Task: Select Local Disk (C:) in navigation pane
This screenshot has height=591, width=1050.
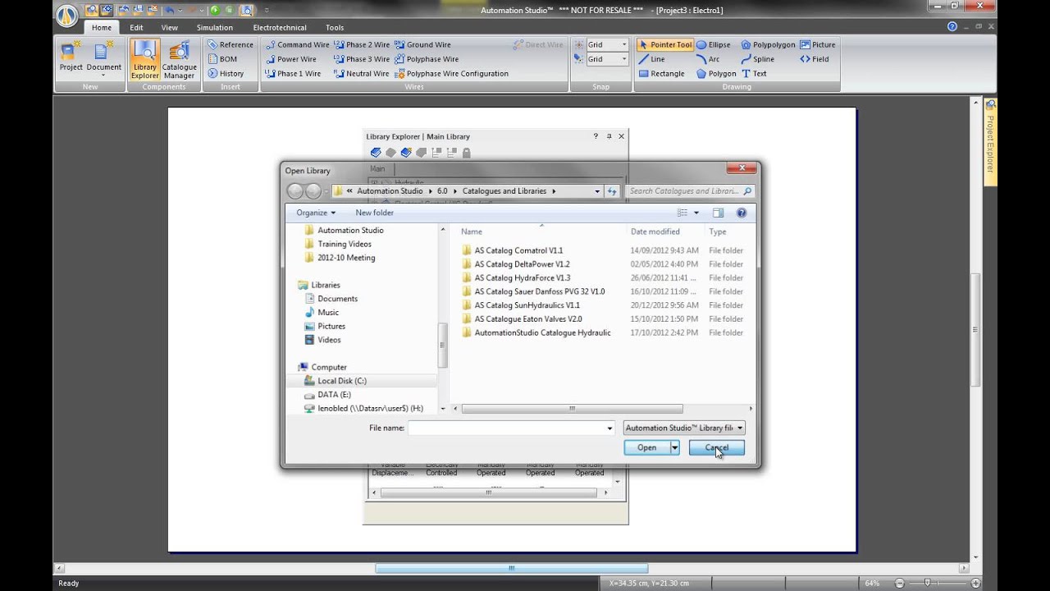Action: click(341, 381)
